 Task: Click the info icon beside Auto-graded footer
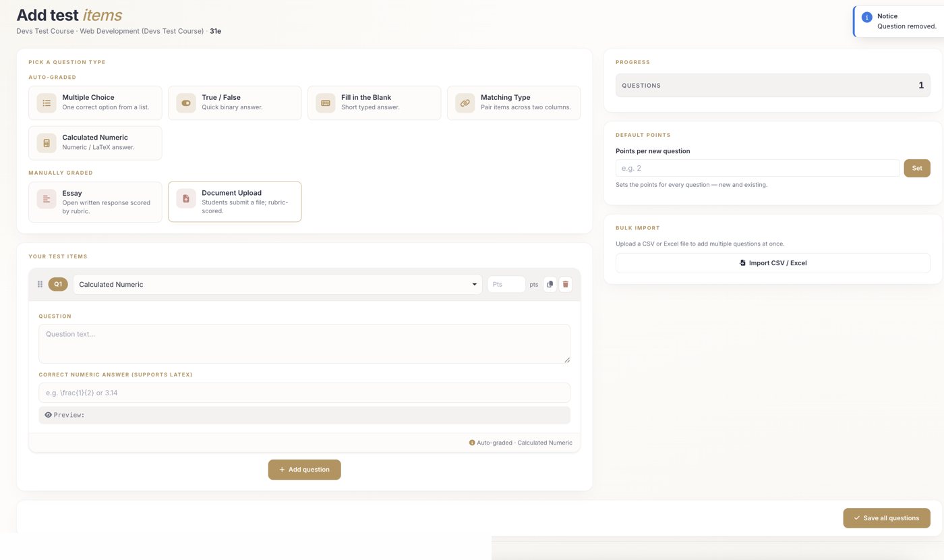tap(472, 443)
